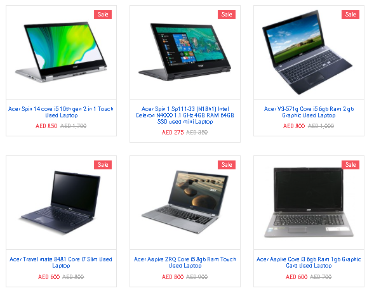Open Acer Aspire ZRQ Core i5 Touch link
The width and height of the screenshot is (367, 293).
tap(185, 263)
